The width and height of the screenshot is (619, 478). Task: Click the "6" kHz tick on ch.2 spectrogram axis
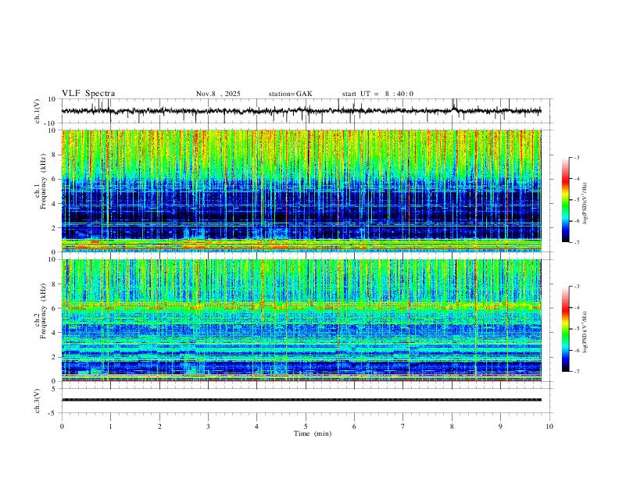(54, 309)
